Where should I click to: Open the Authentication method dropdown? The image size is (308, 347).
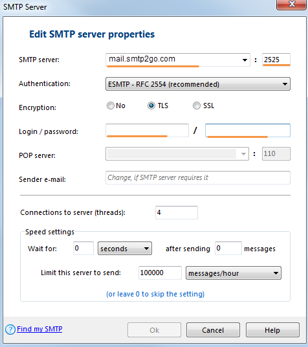coord(198,84)
